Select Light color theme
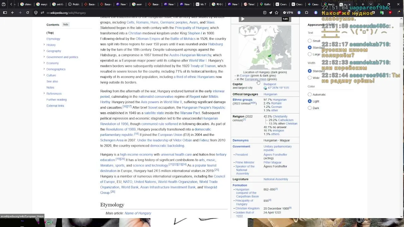This screenshot has width=404, height=227. pyautogui.click(x=310, y=101)
